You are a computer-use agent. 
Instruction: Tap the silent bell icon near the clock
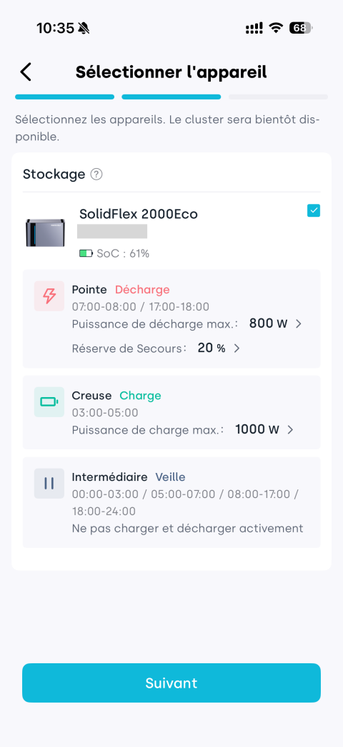point(84,29)
